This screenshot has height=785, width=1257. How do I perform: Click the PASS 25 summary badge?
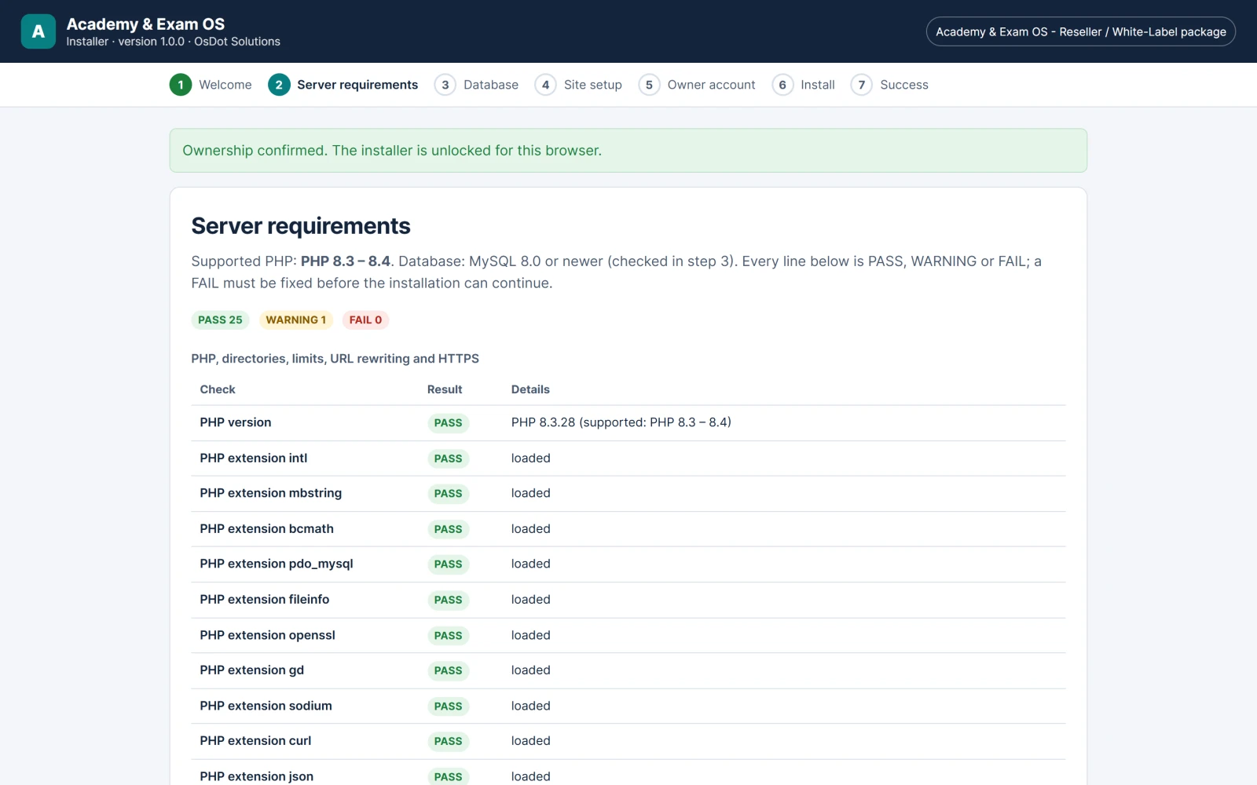pyautogui.click(x=220, y=319)
